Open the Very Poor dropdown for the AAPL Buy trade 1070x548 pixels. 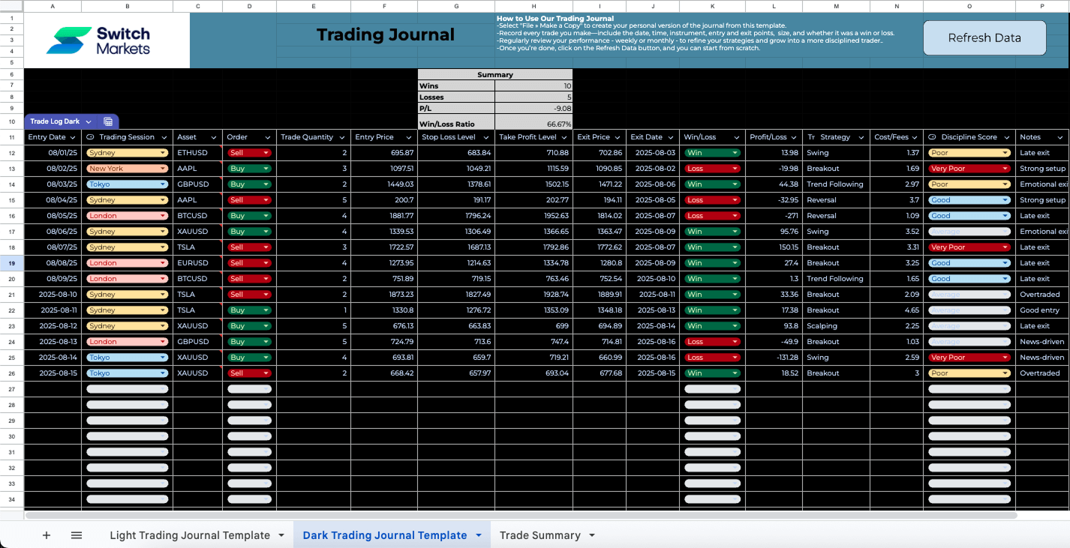pos(969,169)
